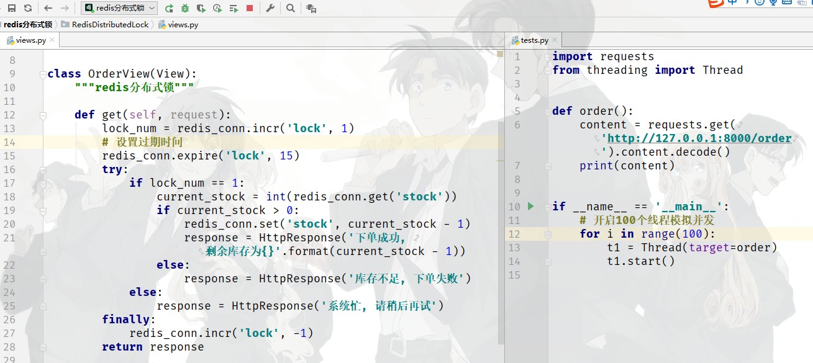The width and height of the screenshot is (813, 363).
Task: Click the 'finally:' keyword
Action: point(129,320)
